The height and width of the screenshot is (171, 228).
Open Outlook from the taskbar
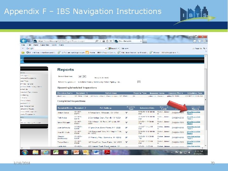86,152
